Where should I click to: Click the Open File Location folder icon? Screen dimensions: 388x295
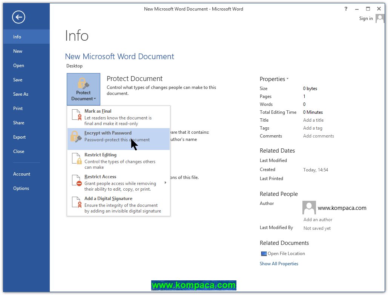(264, 254)
